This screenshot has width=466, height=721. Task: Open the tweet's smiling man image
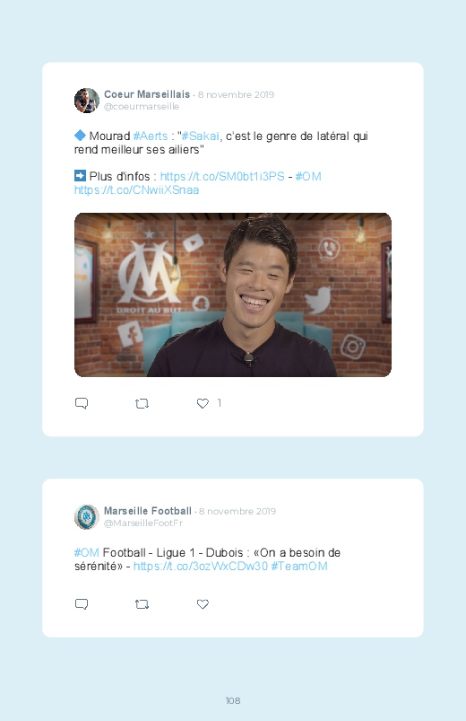click(233, 295)
